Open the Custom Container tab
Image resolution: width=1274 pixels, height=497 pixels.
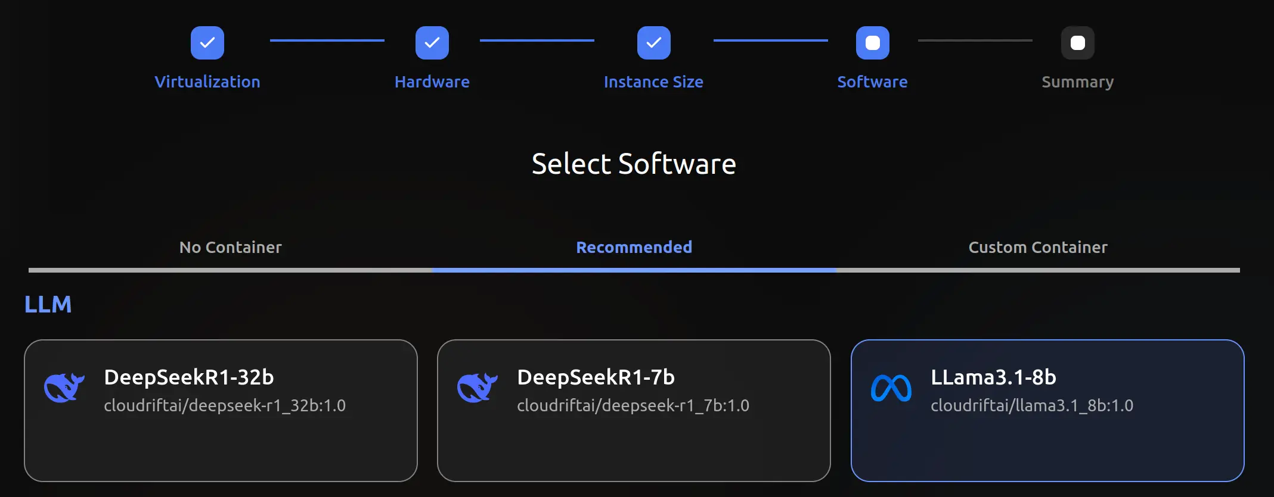pyautogui.click(x=1038, y=248)
